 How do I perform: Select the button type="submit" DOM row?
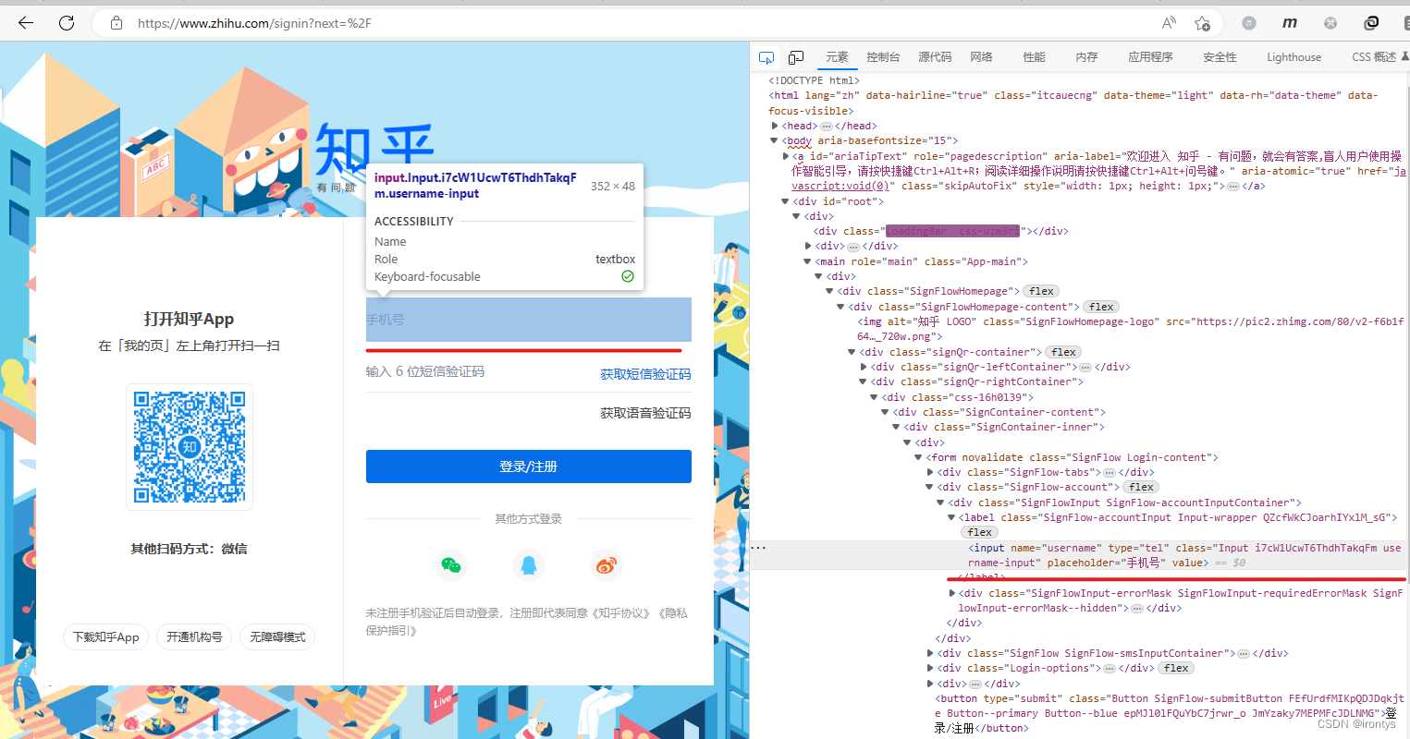pyautogui.click(x=1168, y=713)
